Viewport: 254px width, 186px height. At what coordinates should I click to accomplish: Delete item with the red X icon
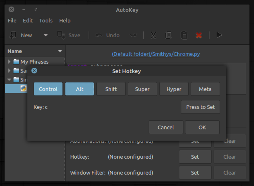(x=199, y=35)
